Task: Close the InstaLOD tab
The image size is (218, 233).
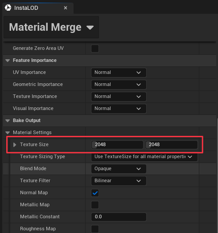Action: pos(66,8)
